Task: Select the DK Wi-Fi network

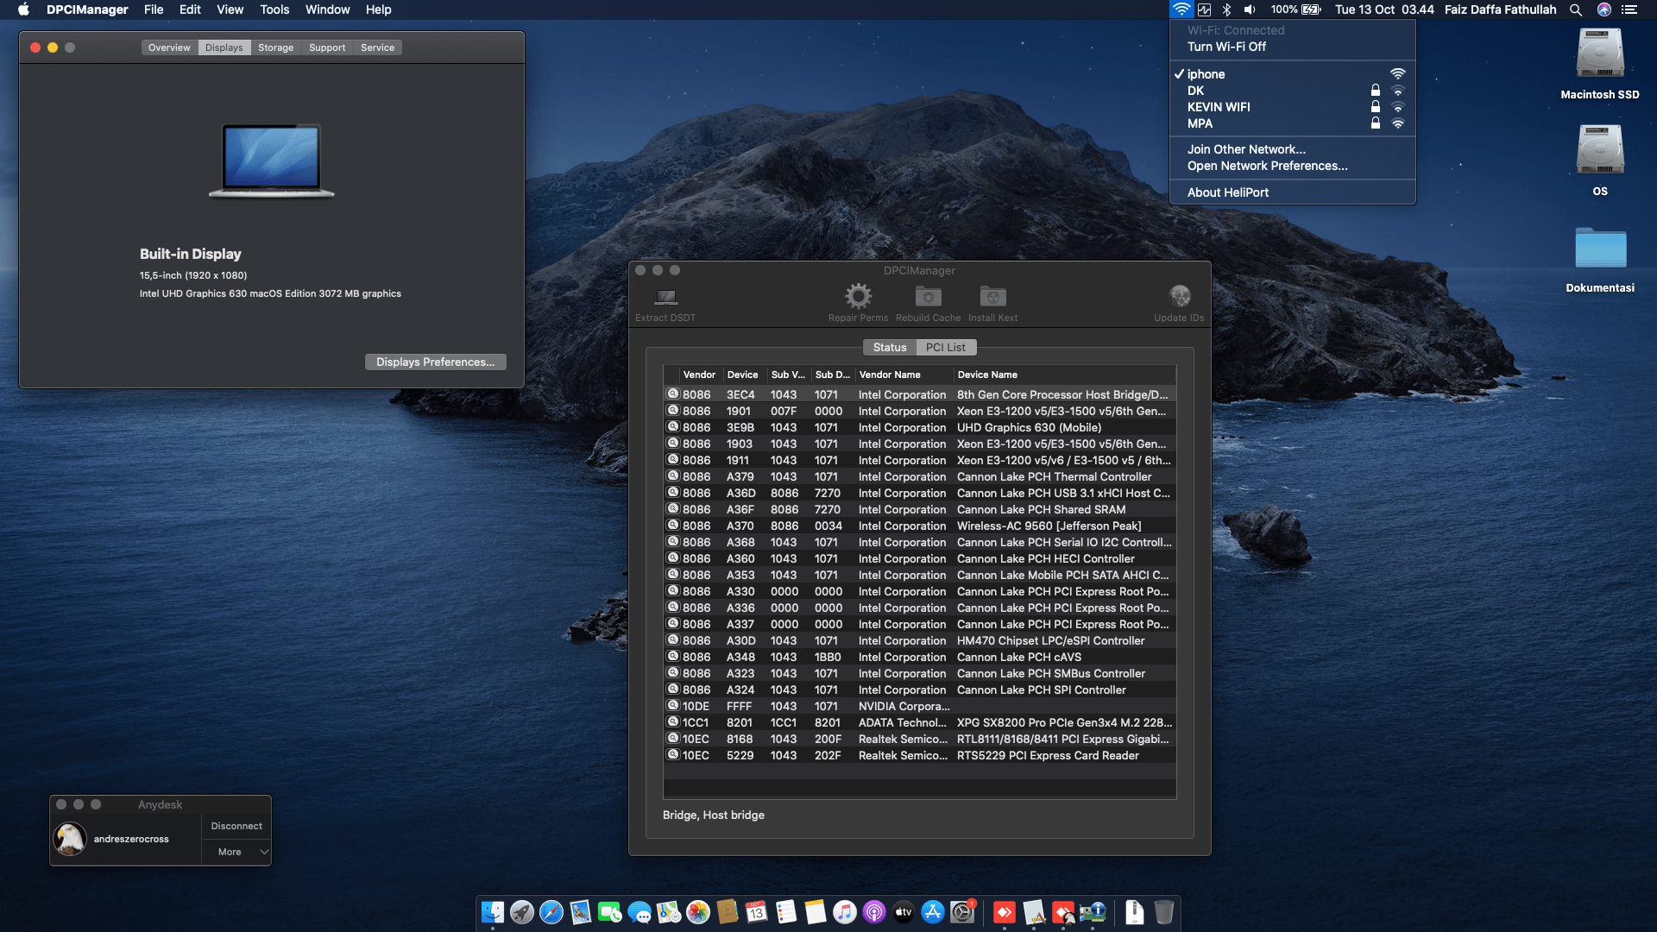Action: 1292,91
